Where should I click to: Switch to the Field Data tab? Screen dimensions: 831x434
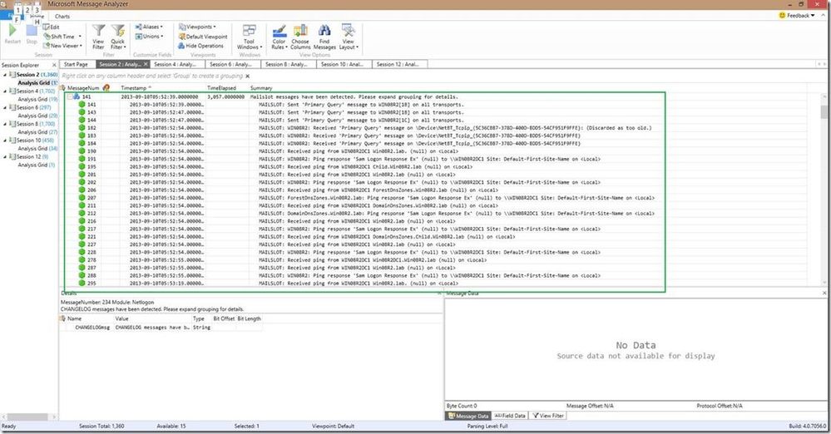pyautogui.click(x=510, y=416)
